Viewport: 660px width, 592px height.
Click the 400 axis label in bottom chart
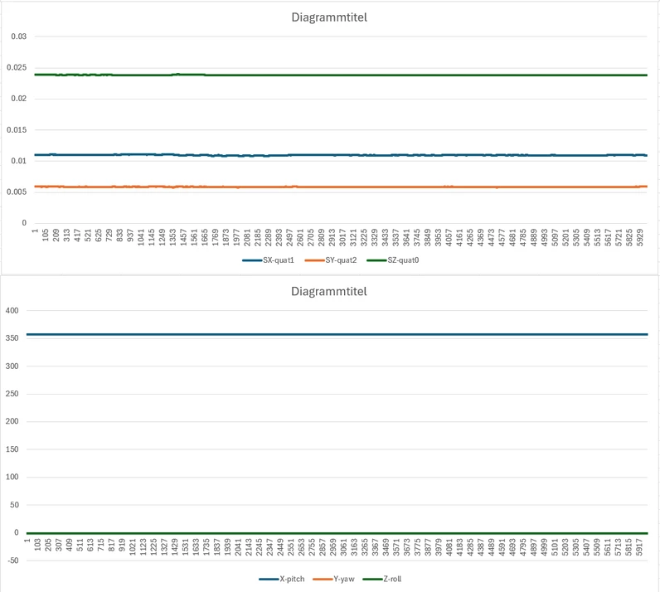click(12, 310)
